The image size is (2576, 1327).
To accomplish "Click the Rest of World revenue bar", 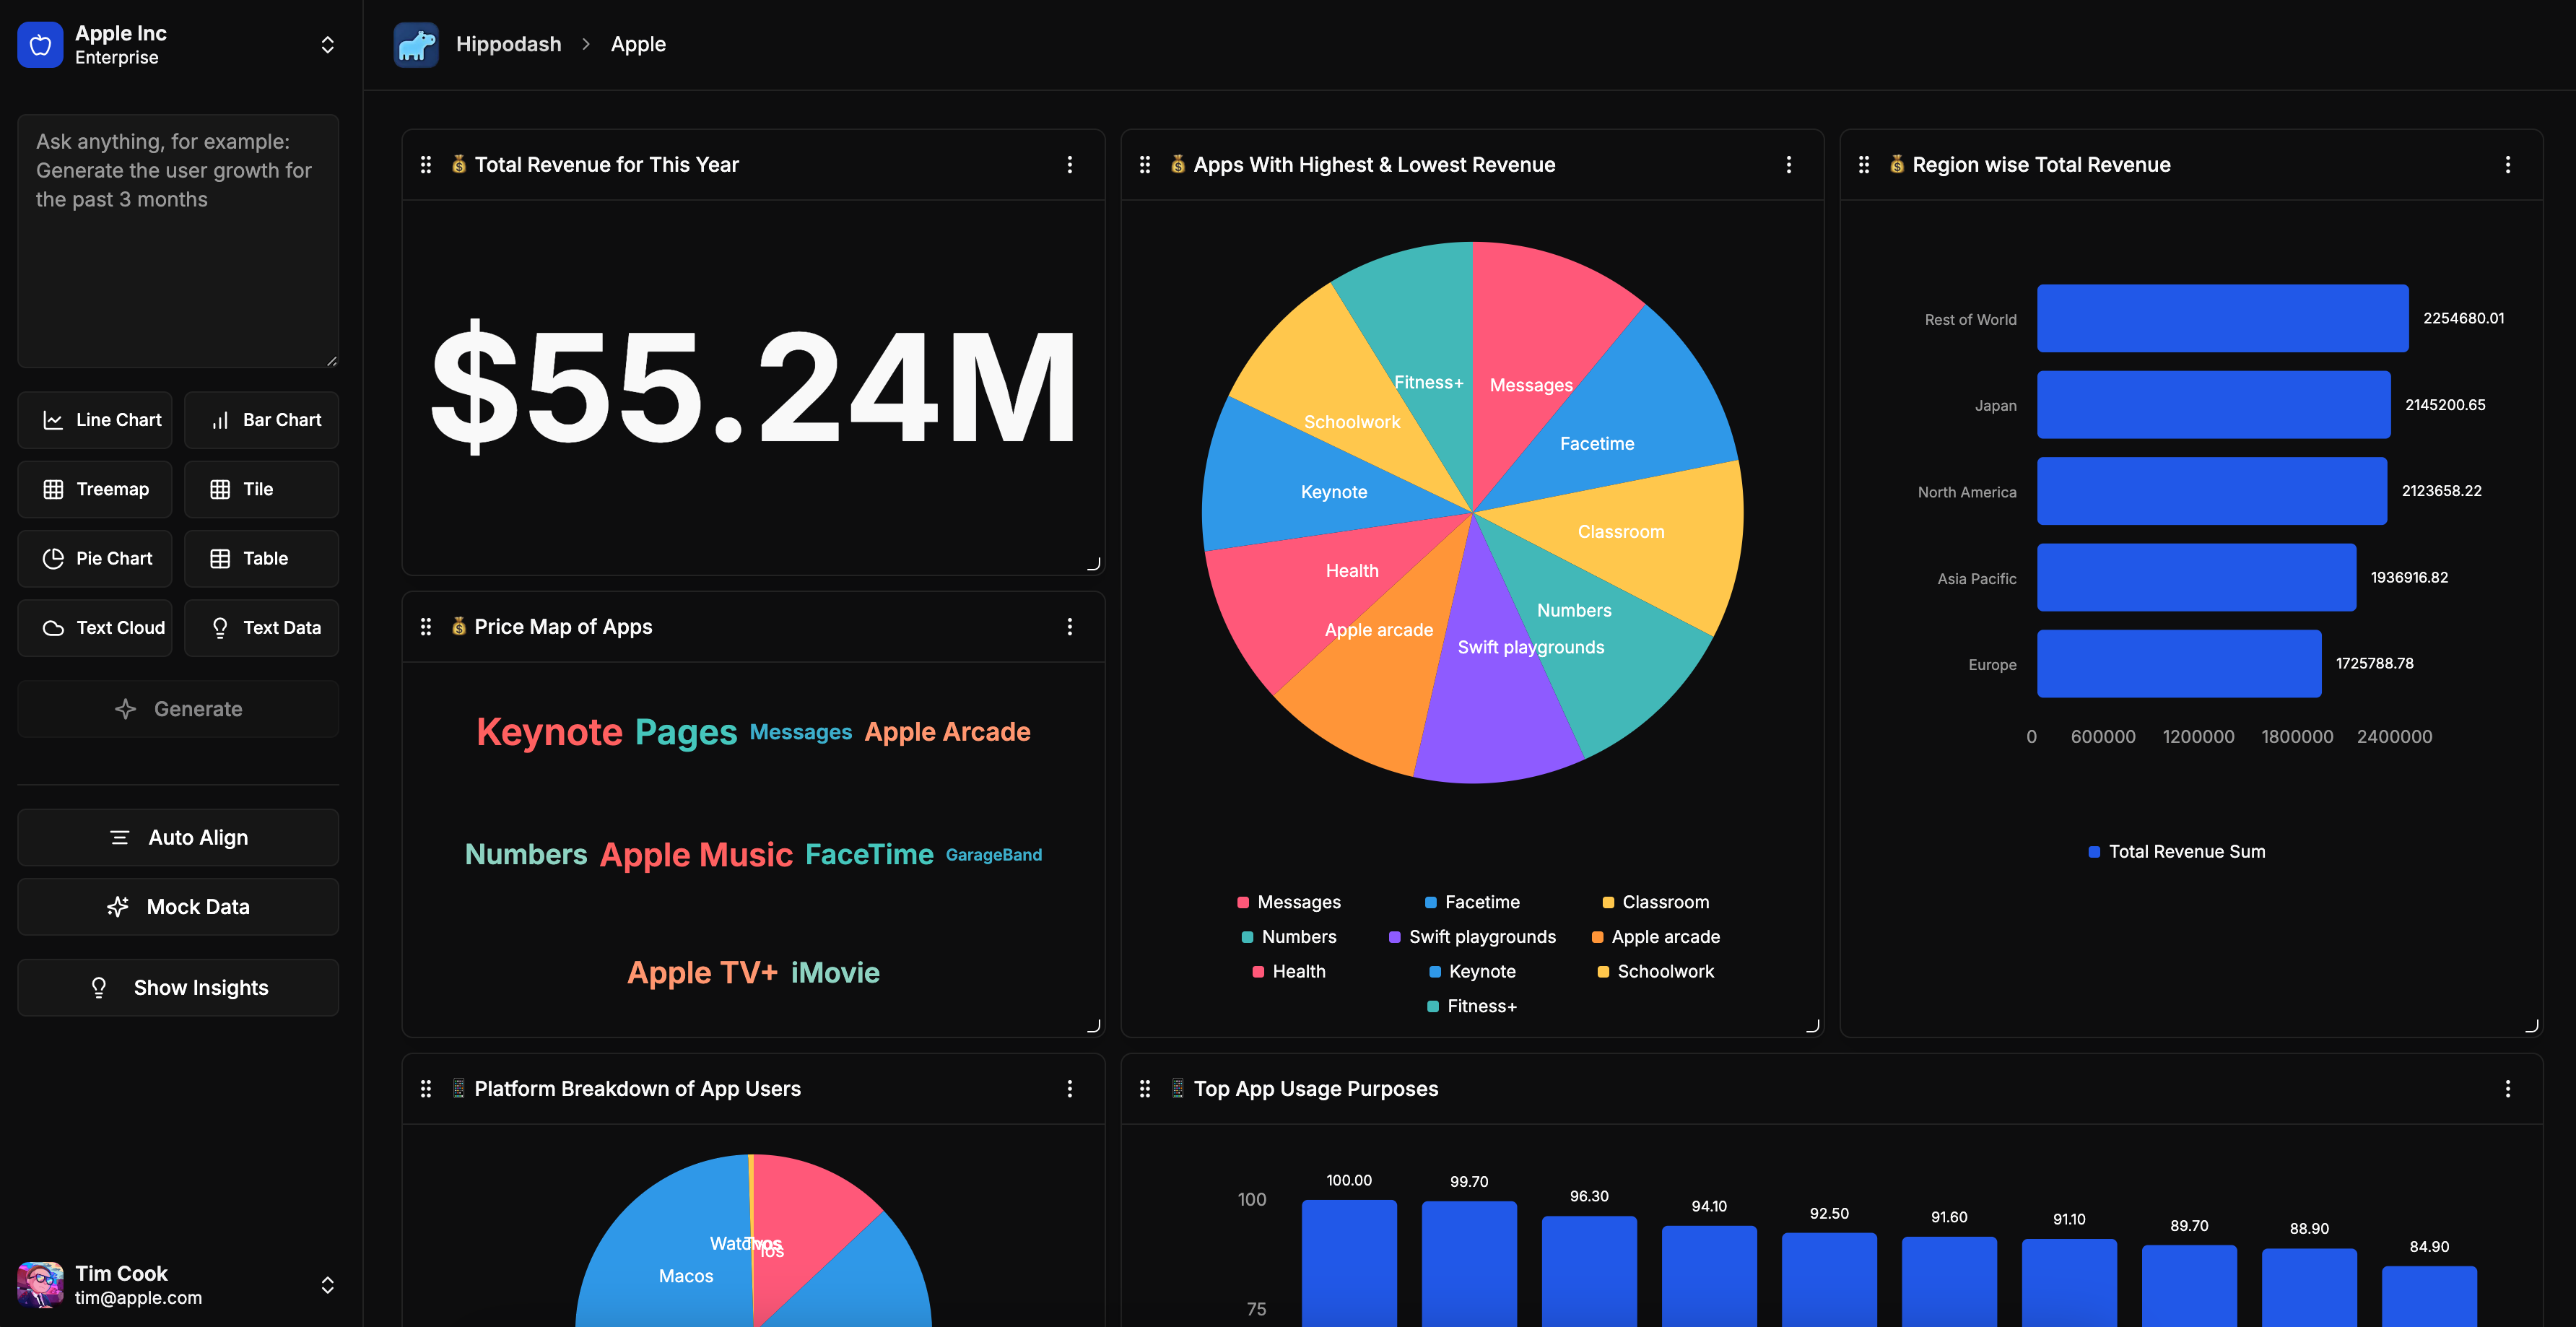I will tap(2222, 318).
